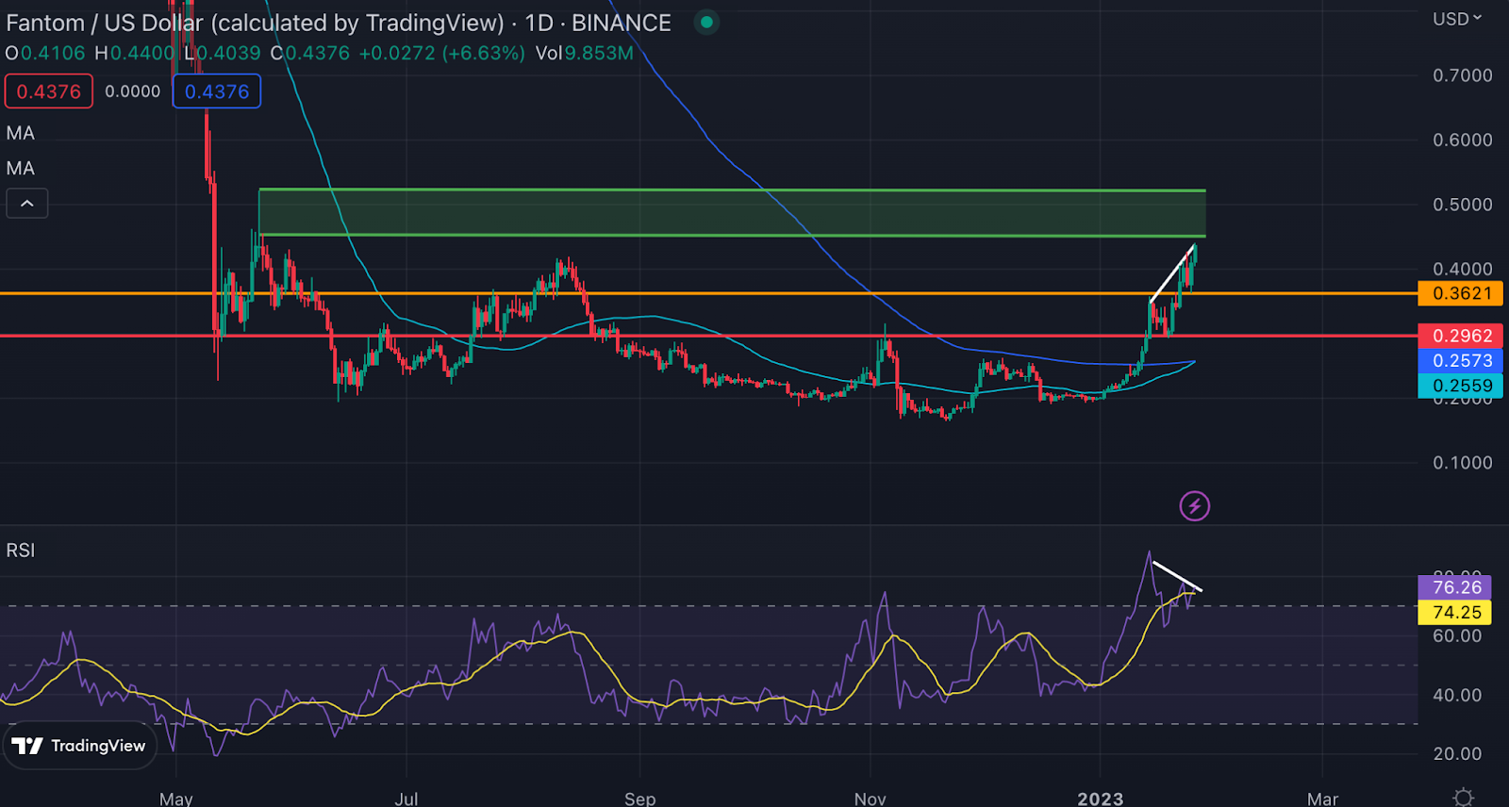
Task: Click the 20.00 RSI axis label
Action: pyautogui.click(x=1457, y=753)
